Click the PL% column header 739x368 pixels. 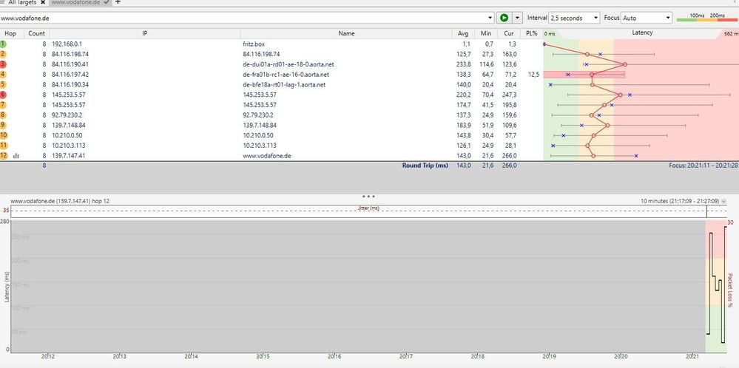[531, 33]
